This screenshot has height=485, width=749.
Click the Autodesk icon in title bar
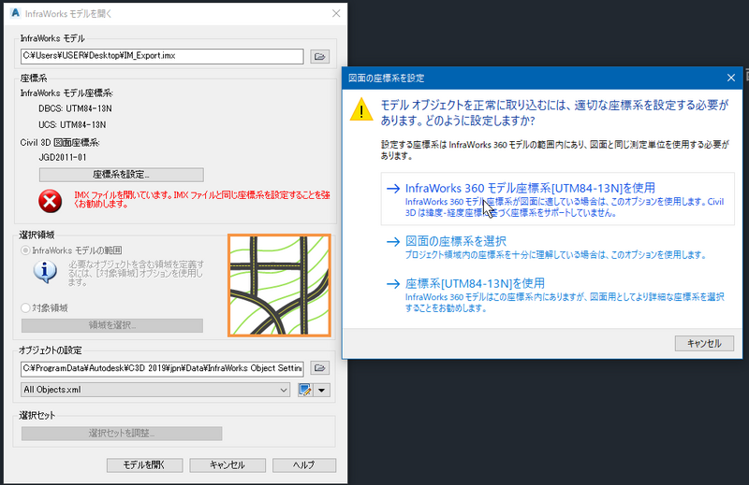tap(15, 13)
